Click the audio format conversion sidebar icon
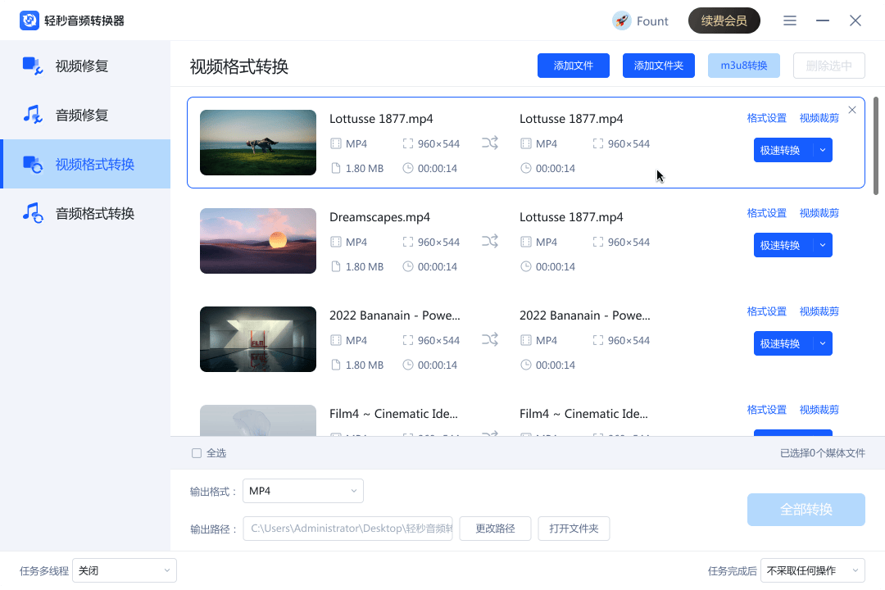Viewport: 885px width, 590px height. (x=33, y=214)
